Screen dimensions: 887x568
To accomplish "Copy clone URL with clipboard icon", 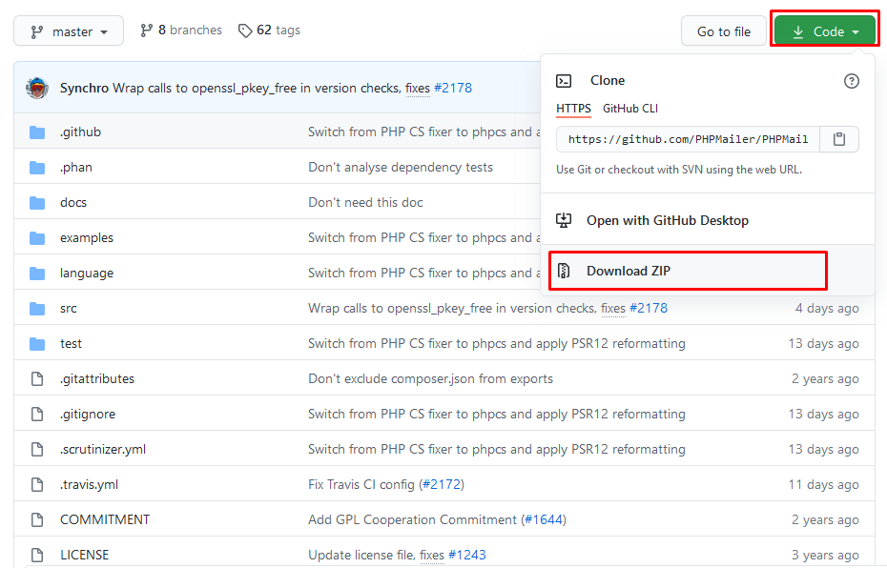I will pyautogui.click(x=839, y=139).
